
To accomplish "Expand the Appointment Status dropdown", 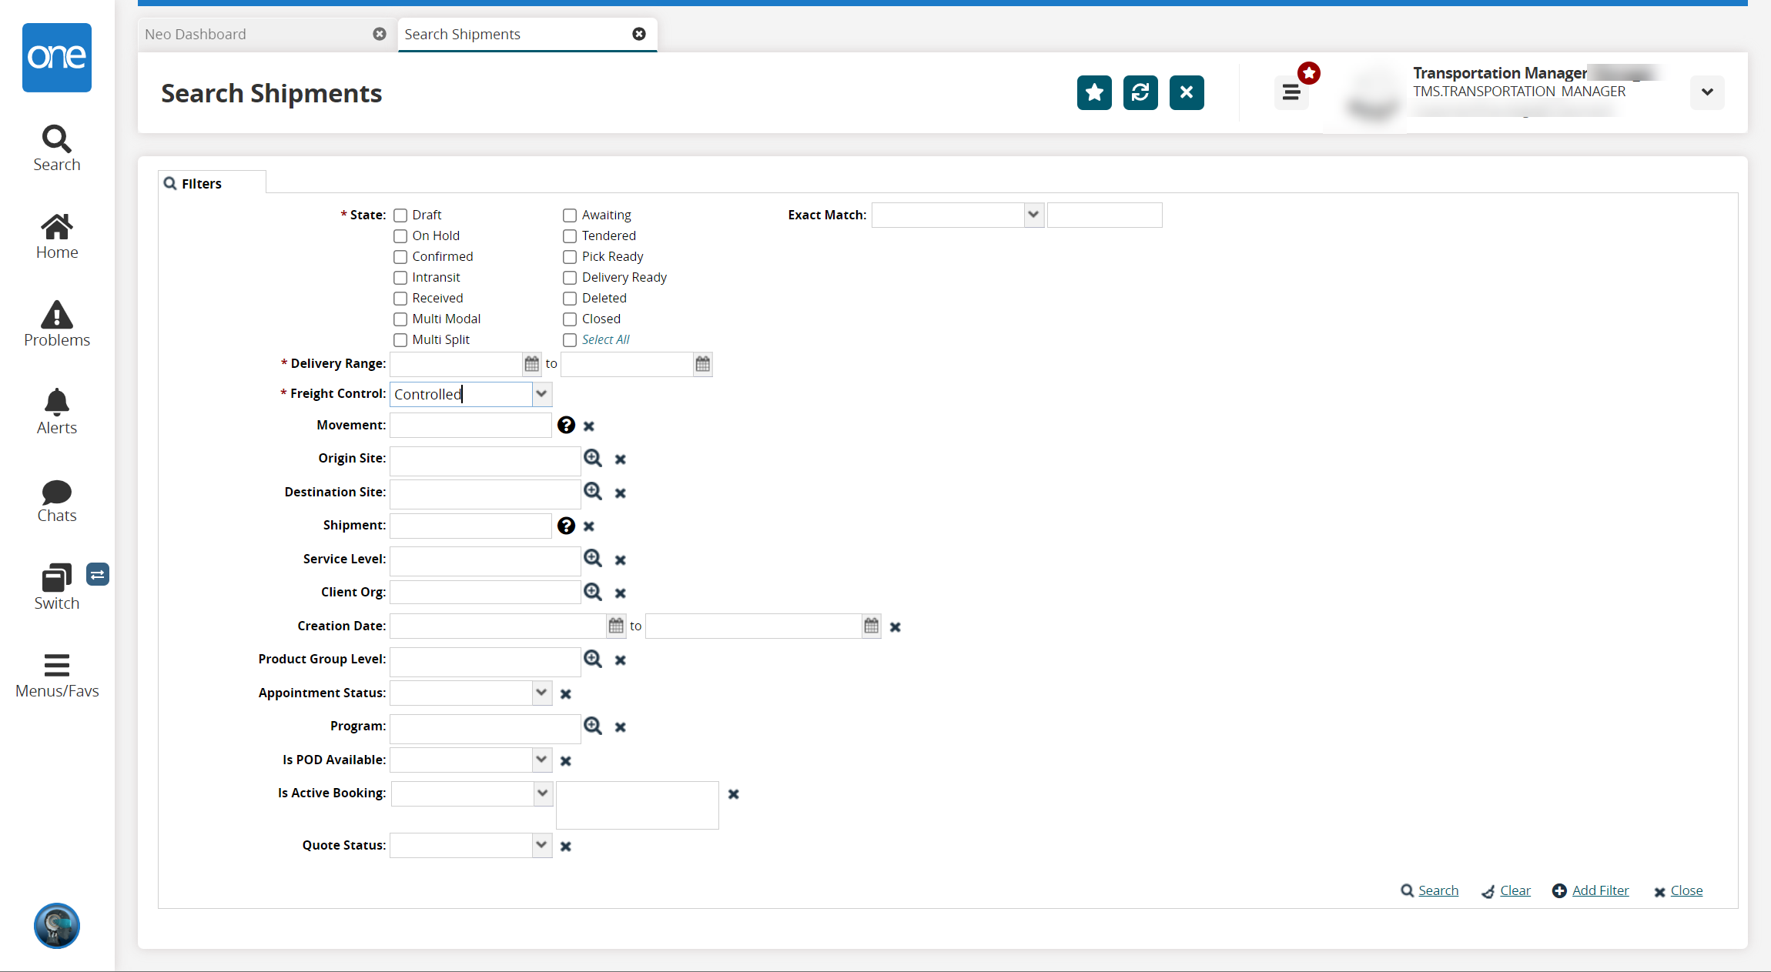I will point(541,692).
